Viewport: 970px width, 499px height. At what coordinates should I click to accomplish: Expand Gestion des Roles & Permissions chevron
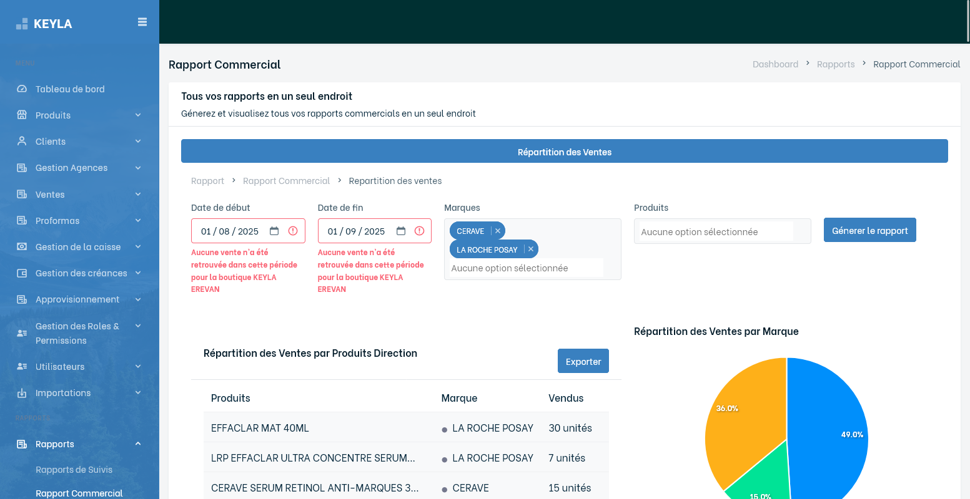point(138,326)
